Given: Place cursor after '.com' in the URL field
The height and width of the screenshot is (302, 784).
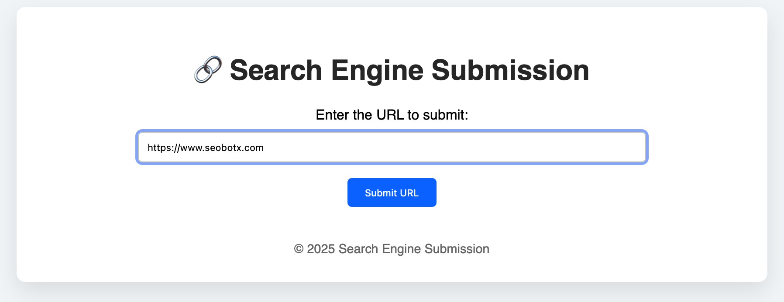Looking at the screenshot, I should pyautogui.click(x=264, y=148).
